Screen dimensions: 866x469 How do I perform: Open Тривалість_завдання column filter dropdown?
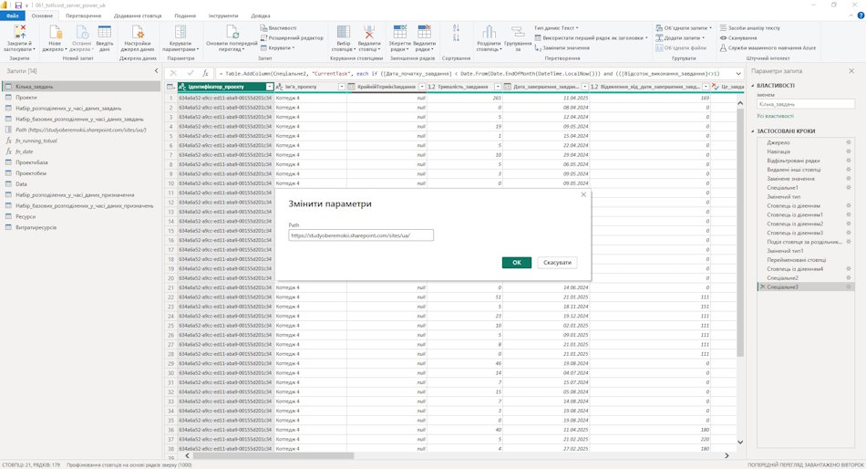click(x=498, y=87)
